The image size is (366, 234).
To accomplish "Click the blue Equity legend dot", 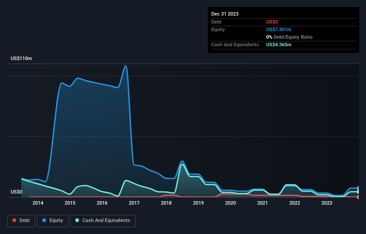I will coord(44,220).
